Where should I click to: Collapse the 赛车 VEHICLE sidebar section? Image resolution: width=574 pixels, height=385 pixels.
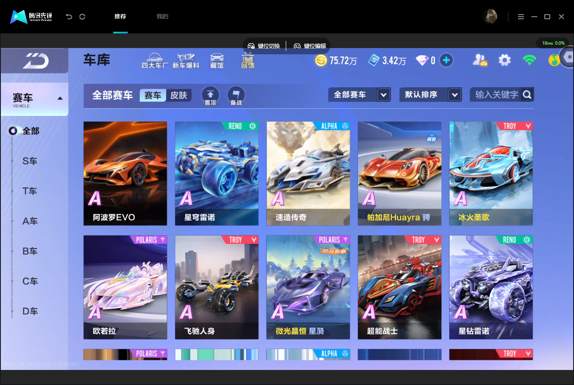[x=35, y=99]
